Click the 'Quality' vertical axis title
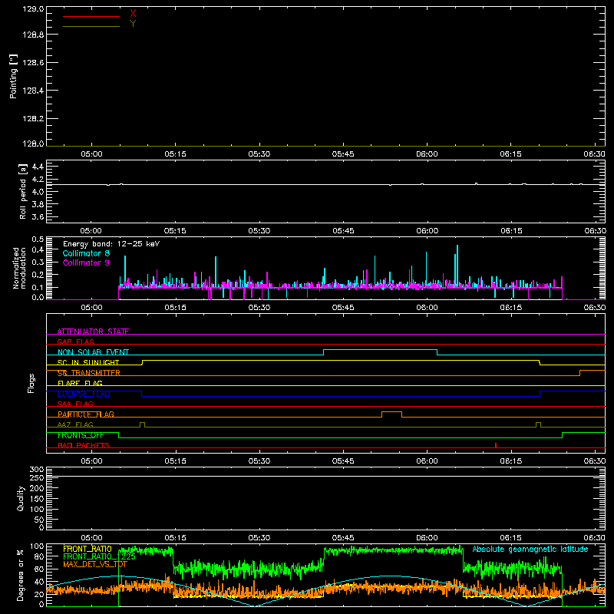This screenshot has width=614, height=614. [21, 498]
